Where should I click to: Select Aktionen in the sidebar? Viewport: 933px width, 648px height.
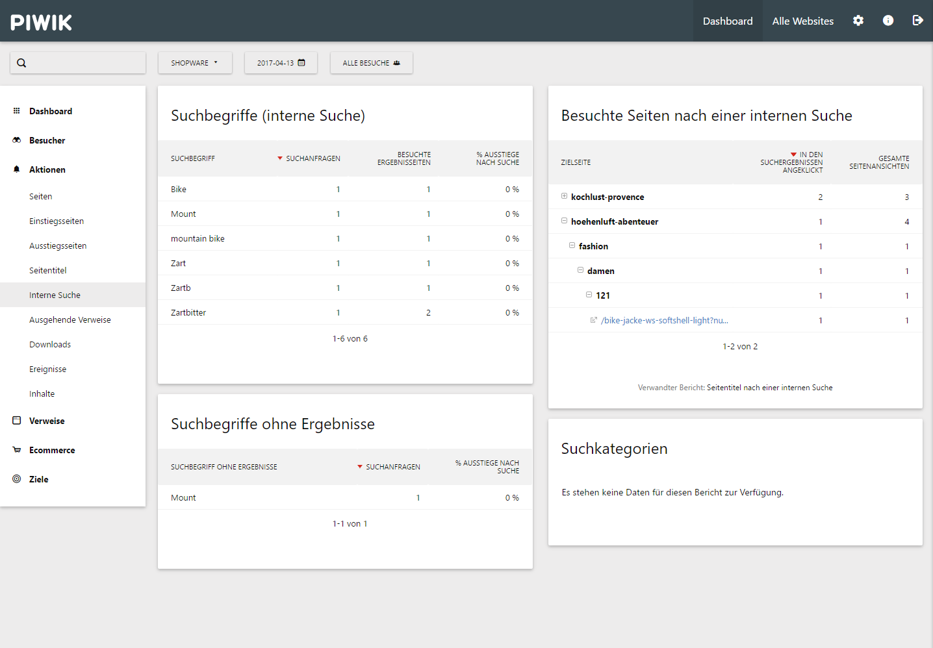tap(47, 169)
